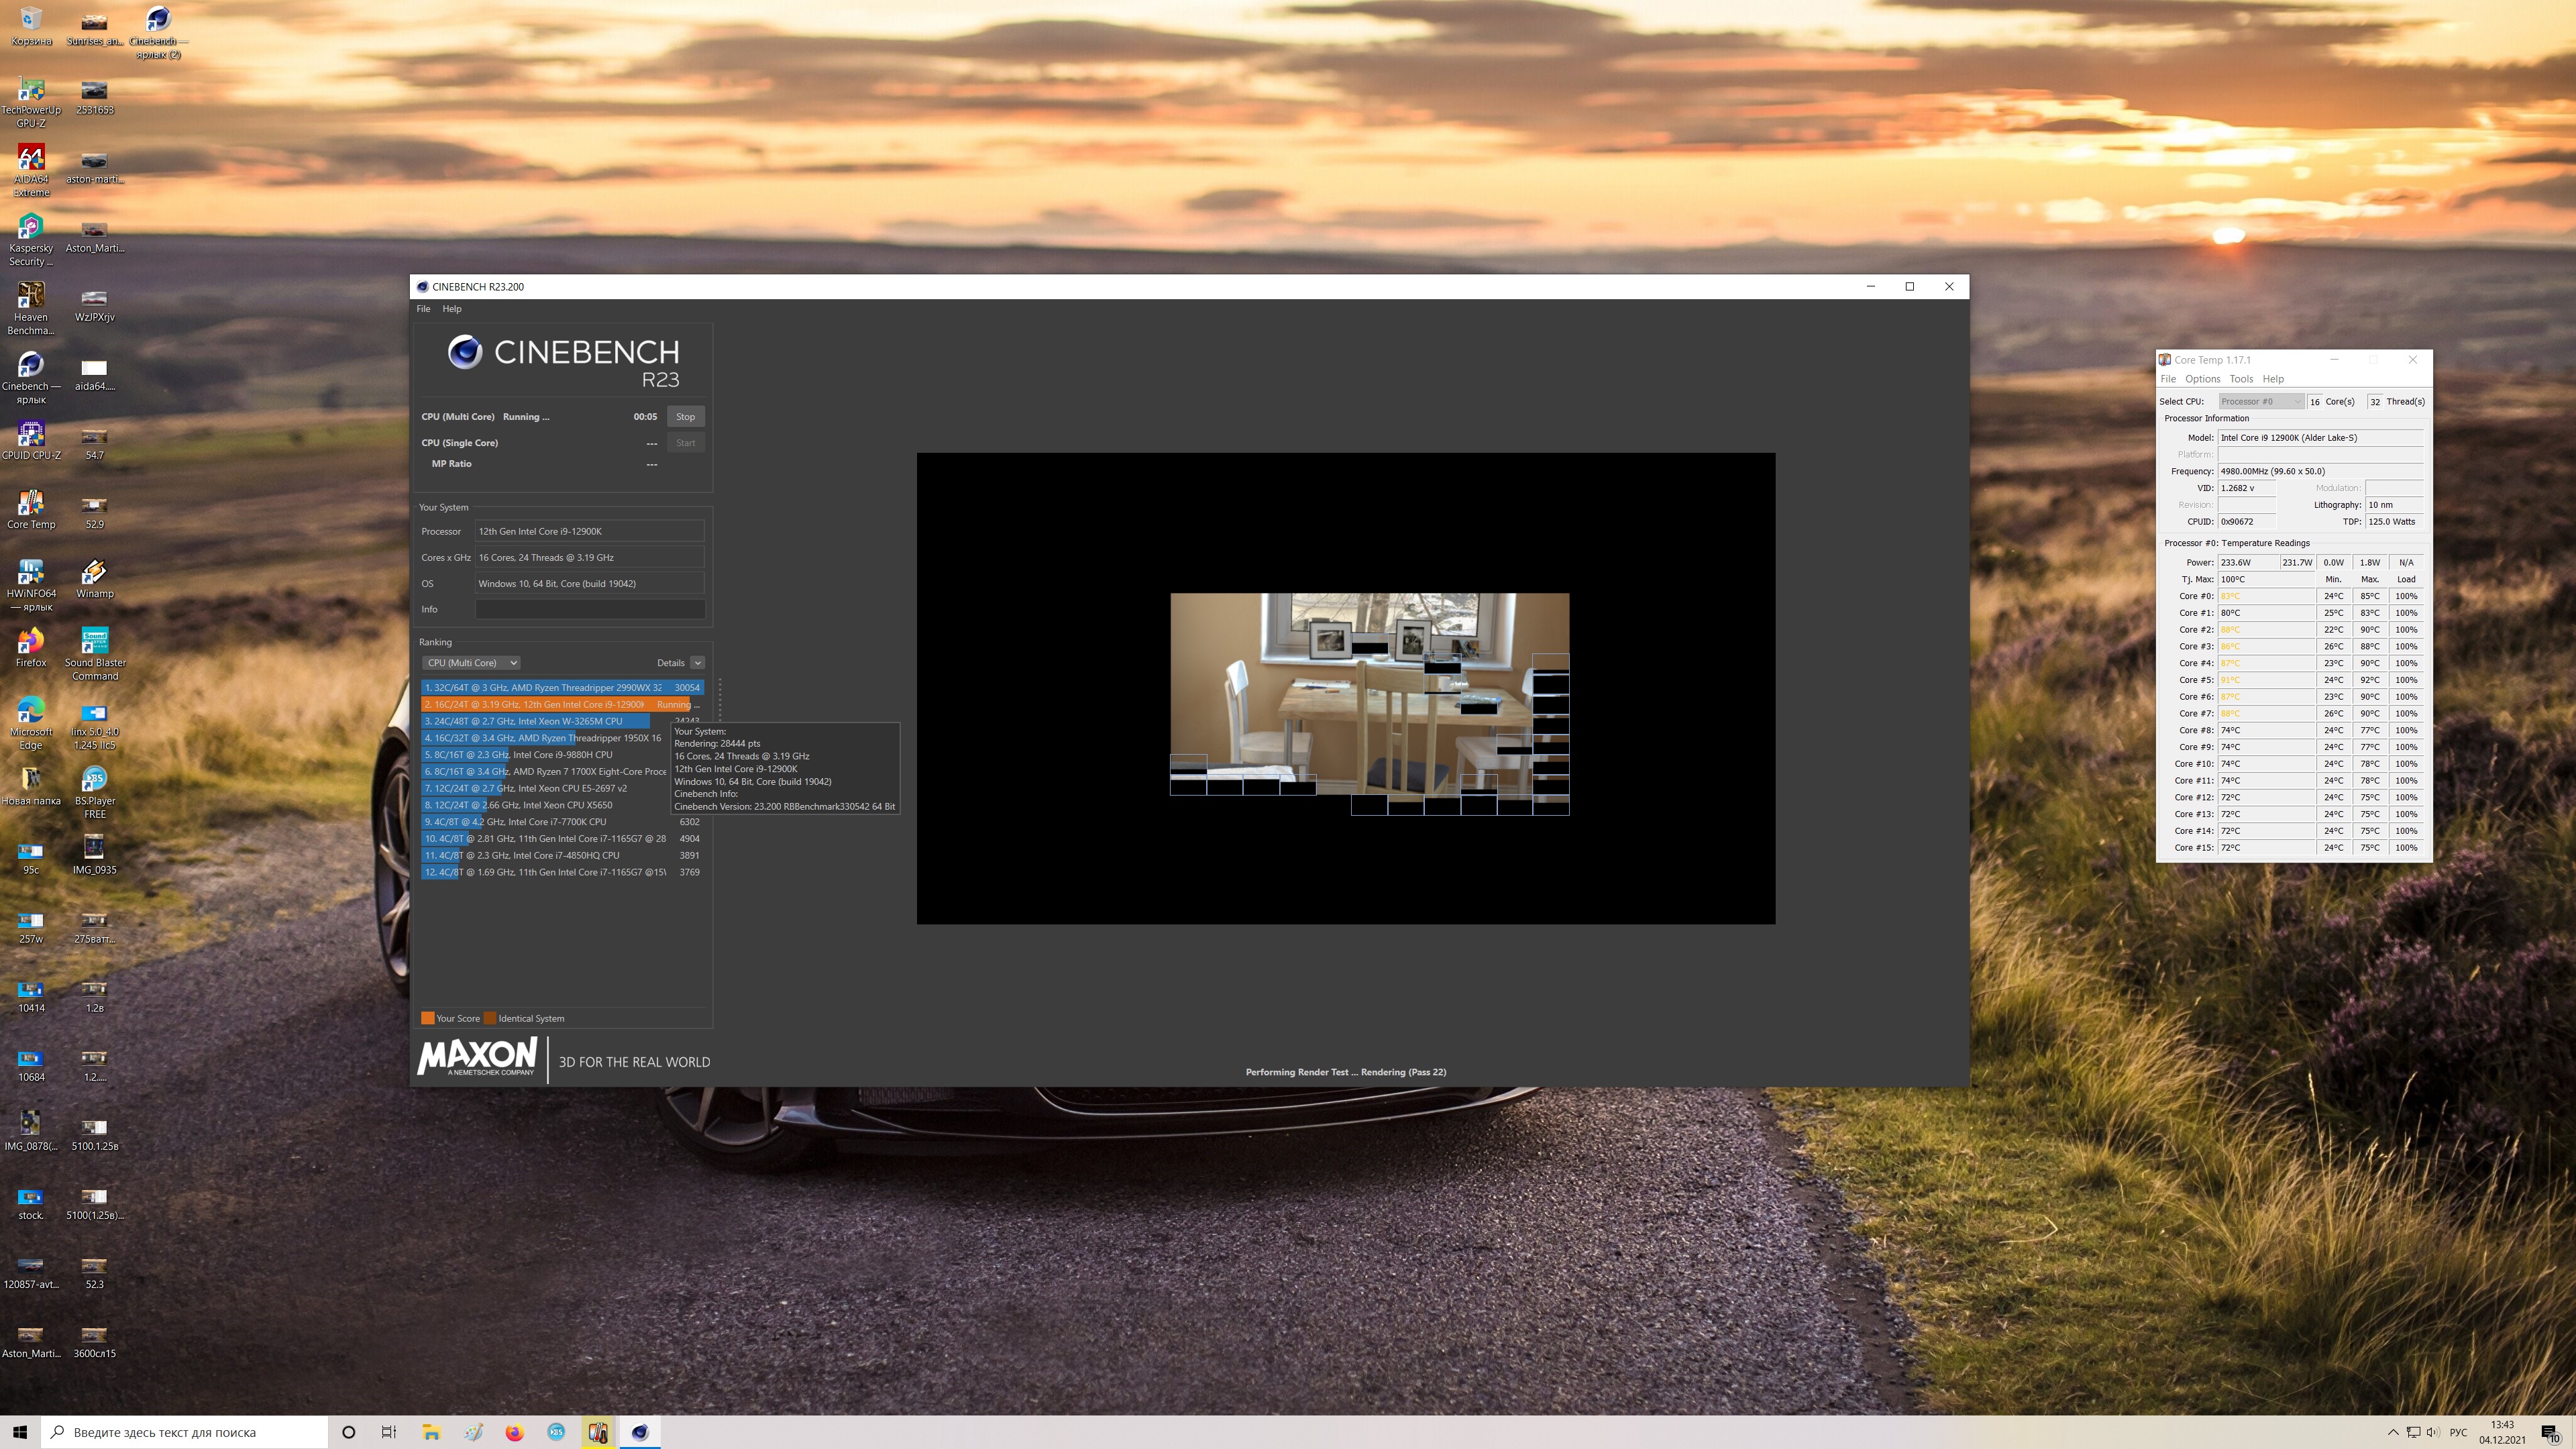Click the Info input field in Your System

[x=589, y=609]
